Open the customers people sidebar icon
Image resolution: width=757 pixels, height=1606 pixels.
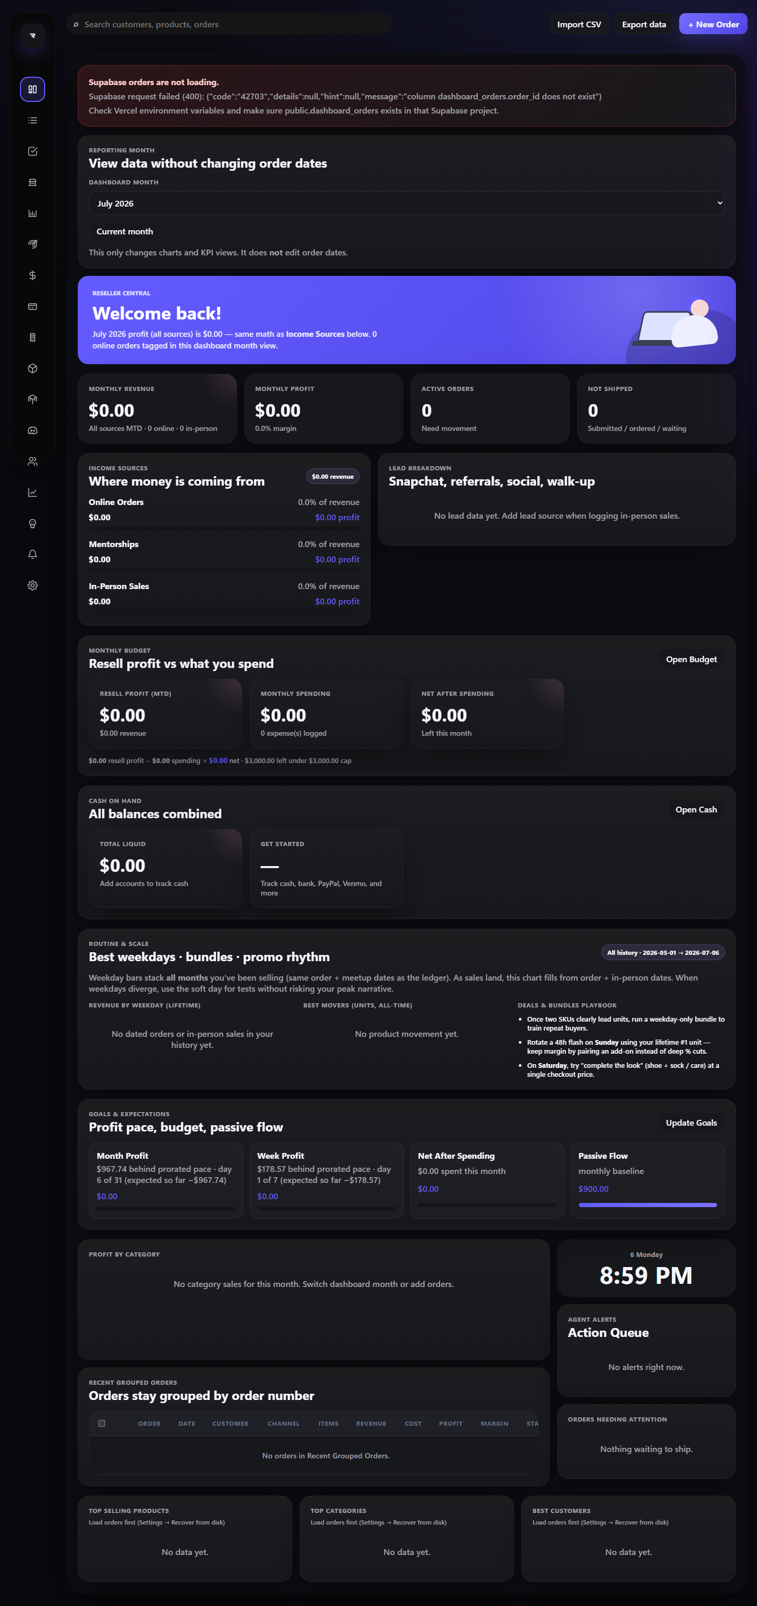coord(33,461)
